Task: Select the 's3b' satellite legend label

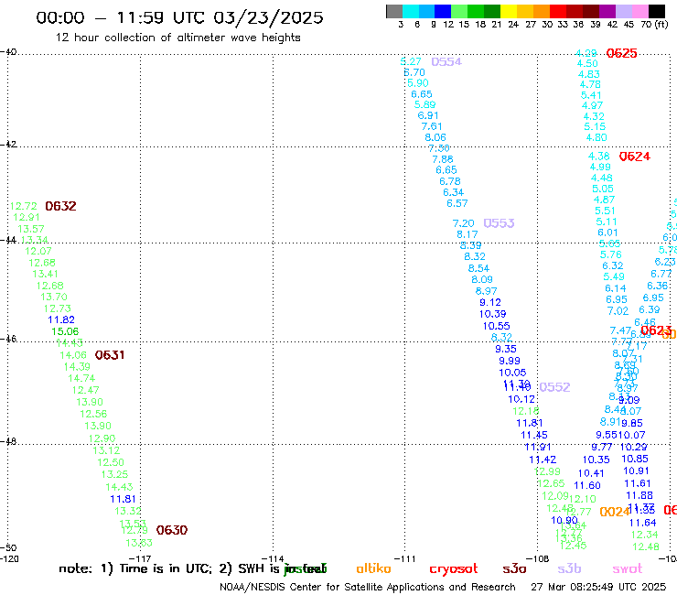Action: pos(569,568)
